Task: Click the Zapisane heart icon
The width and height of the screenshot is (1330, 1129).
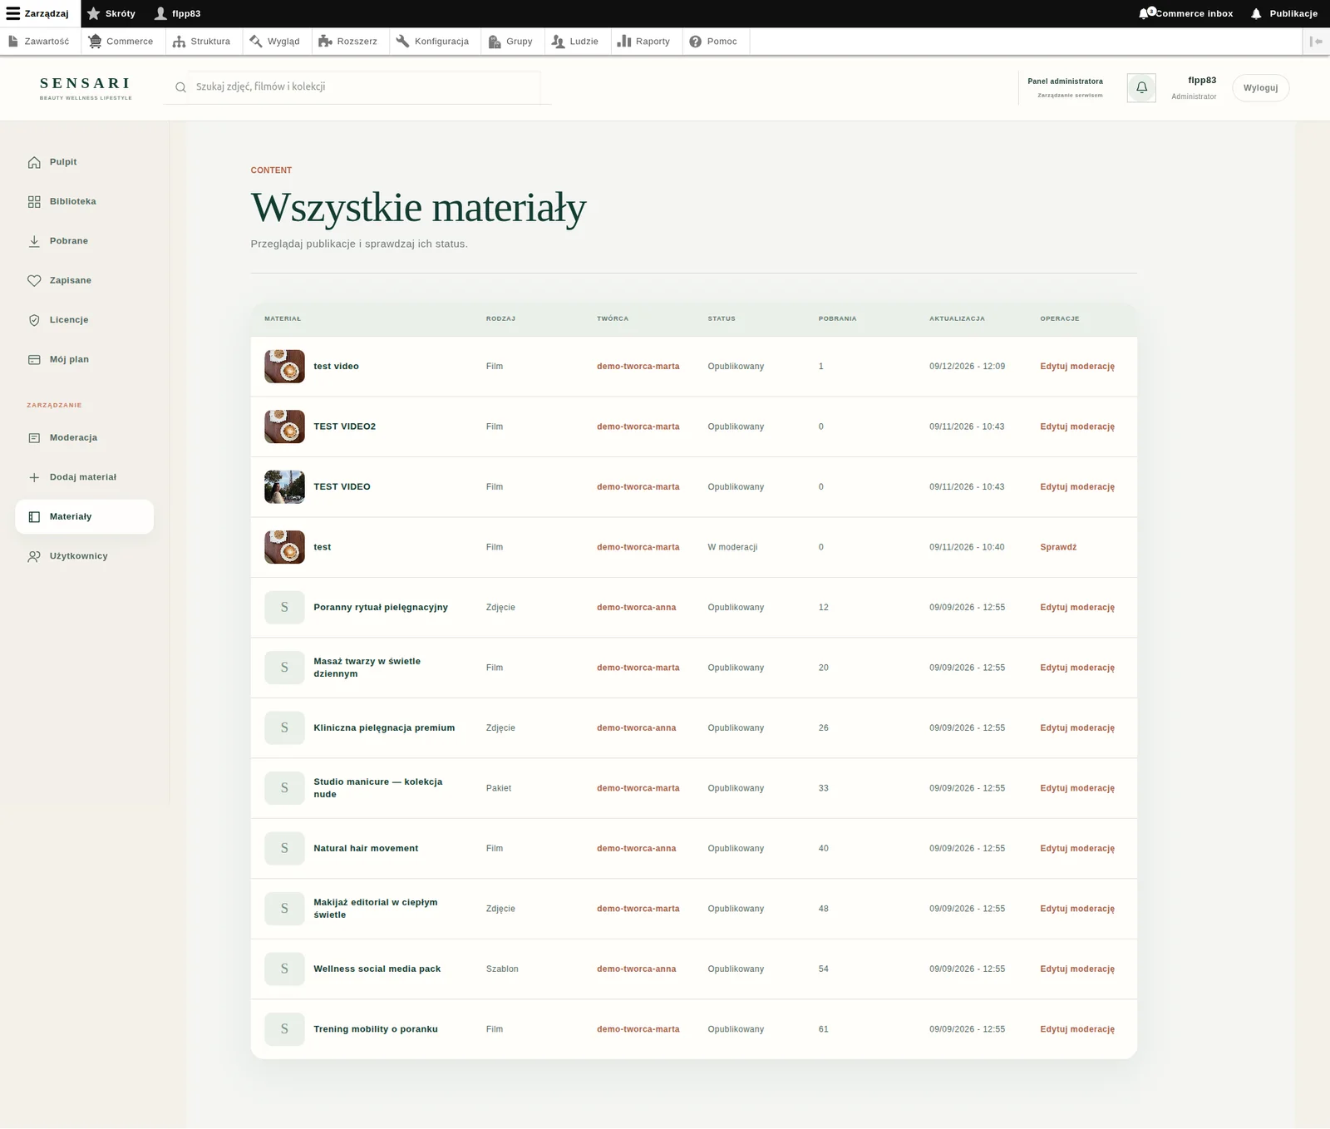Action: [x=34, y=281]
